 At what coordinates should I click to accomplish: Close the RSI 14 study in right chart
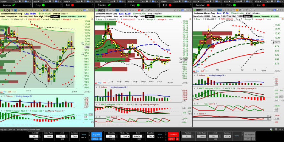tap(194, 114)
